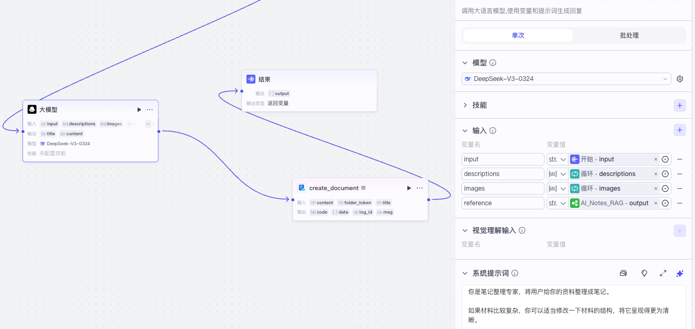Open the DeepSeek-V3-0324 model dropdown

566,78
